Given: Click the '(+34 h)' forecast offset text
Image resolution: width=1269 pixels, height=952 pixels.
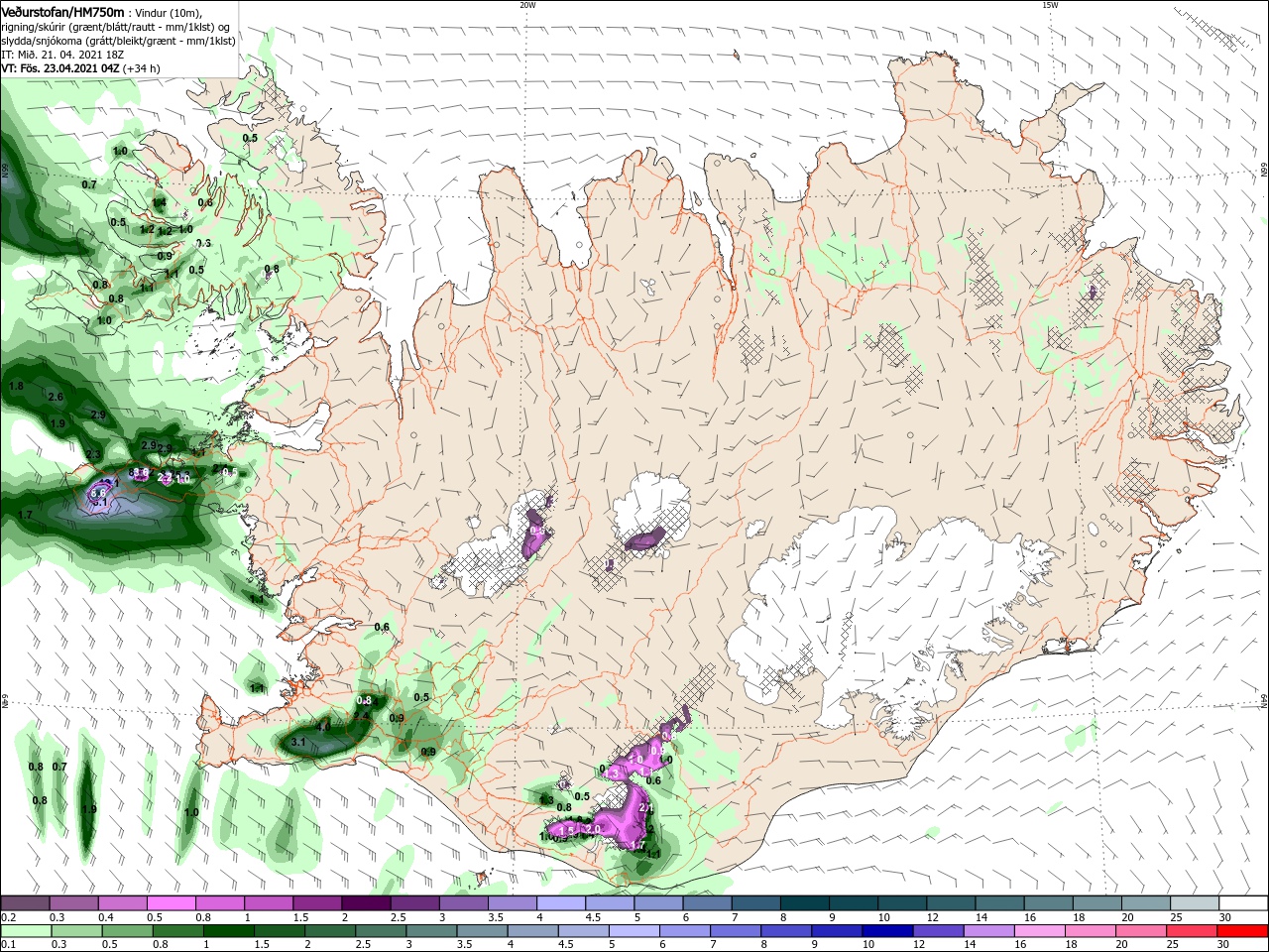Looking at the screenshot, I should tap(142, 68).
